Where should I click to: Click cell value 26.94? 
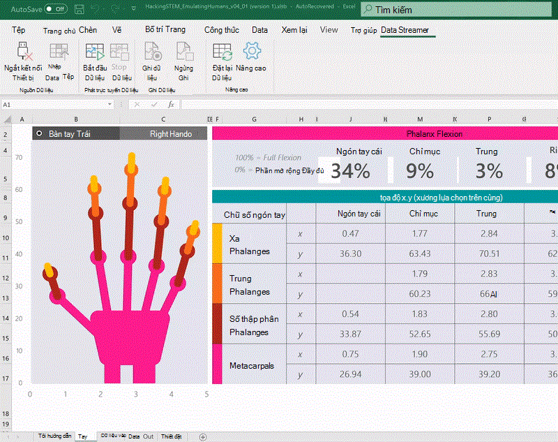[351, 374]
